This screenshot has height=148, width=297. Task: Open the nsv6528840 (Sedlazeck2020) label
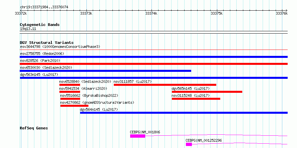[85, 81]
